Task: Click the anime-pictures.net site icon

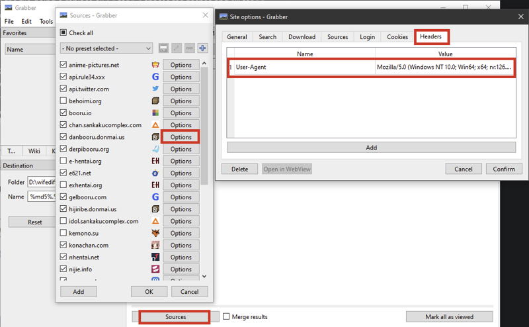Action: coord(155,65)
